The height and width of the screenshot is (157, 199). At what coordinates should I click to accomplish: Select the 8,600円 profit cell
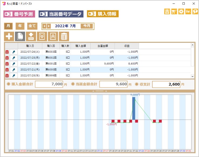(127, 64)
